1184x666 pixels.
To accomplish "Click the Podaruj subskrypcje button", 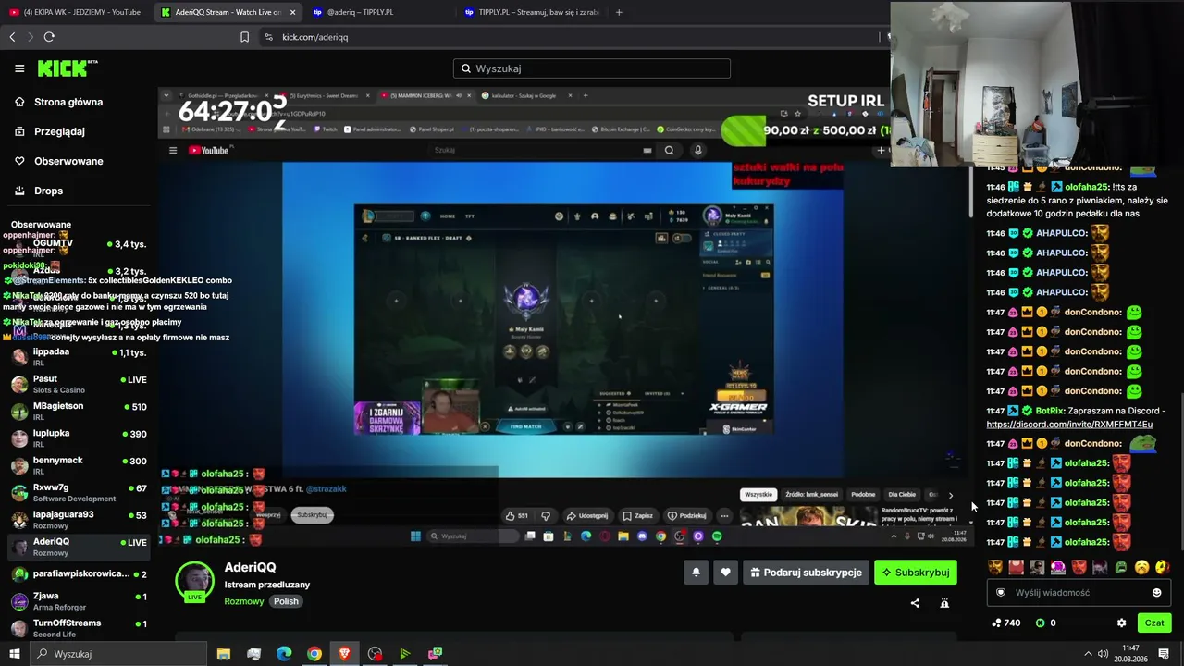I will [x=806, y=573].
